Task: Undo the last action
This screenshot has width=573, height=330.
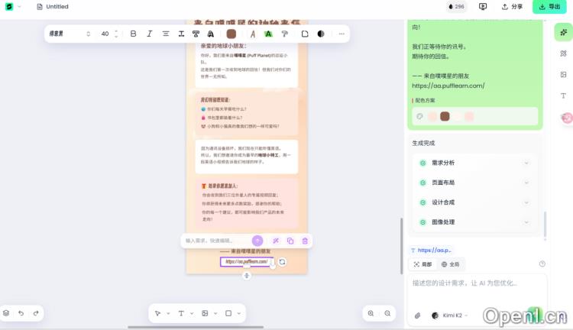Action: coord(21,313)
